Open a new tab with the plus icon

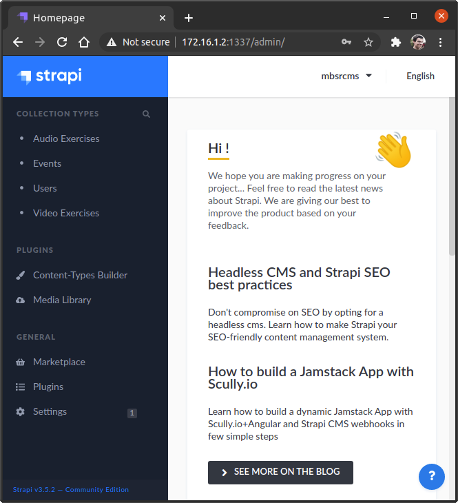click(x=189, y=18)
